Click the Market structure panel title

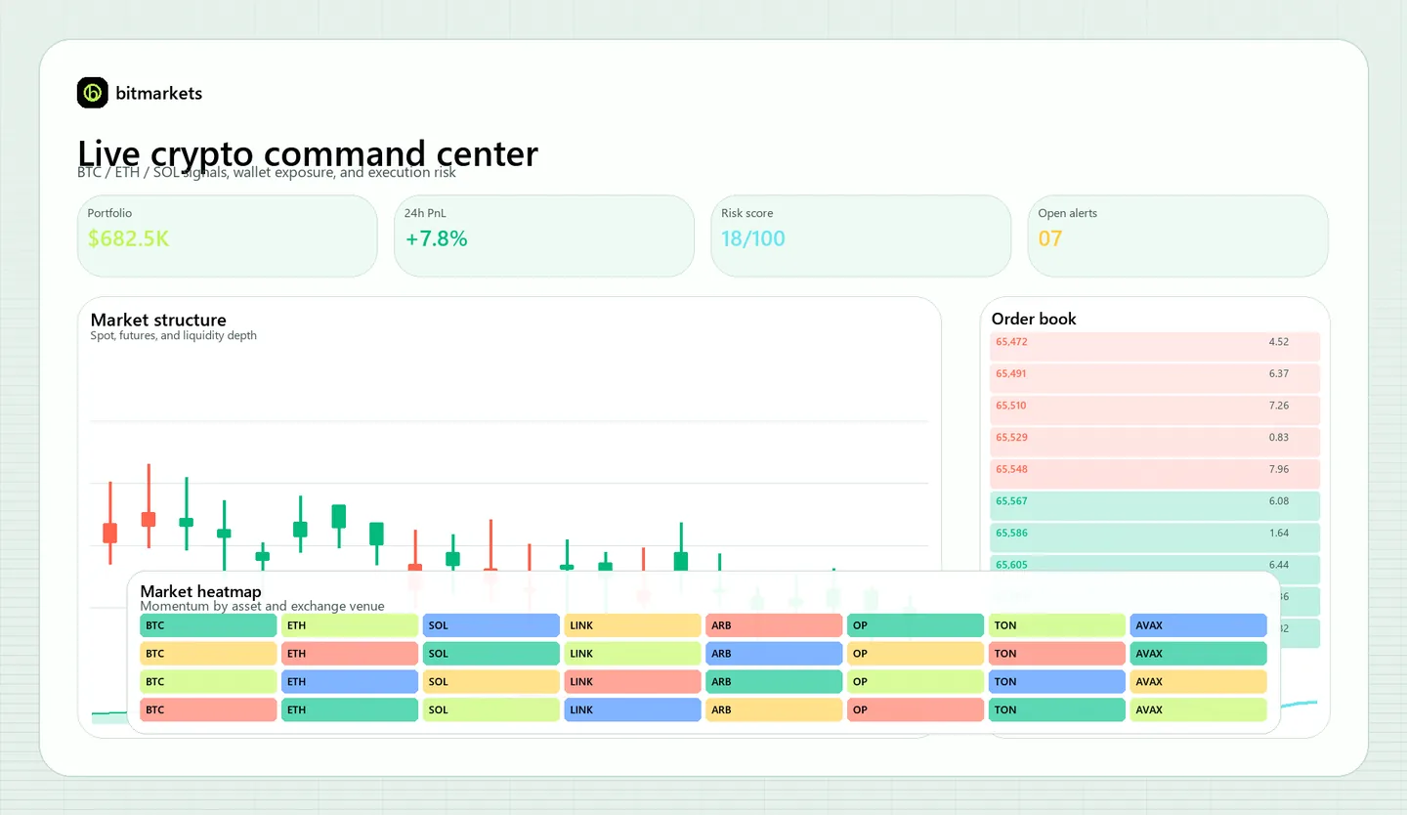point(158,320)
